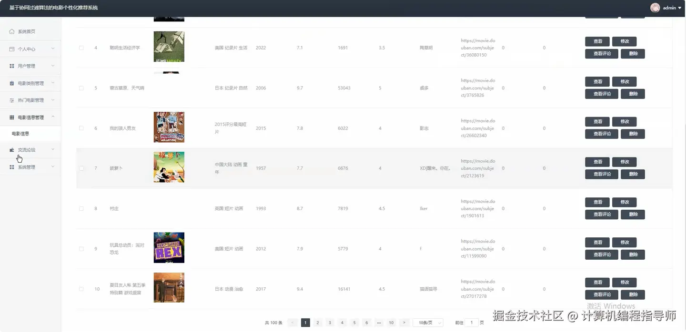Viewport: 686px width, 332px height.
Task: Go to page 2 in pagination
Action: point(318,322)
